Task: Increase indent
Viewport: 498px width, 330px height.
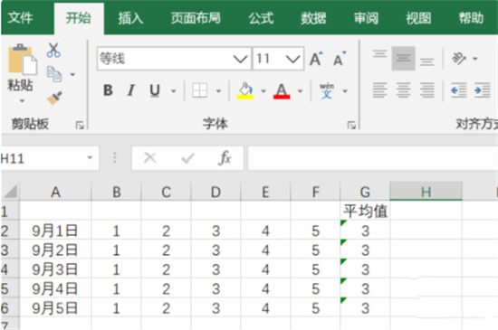Action: [x=482, y=90]
